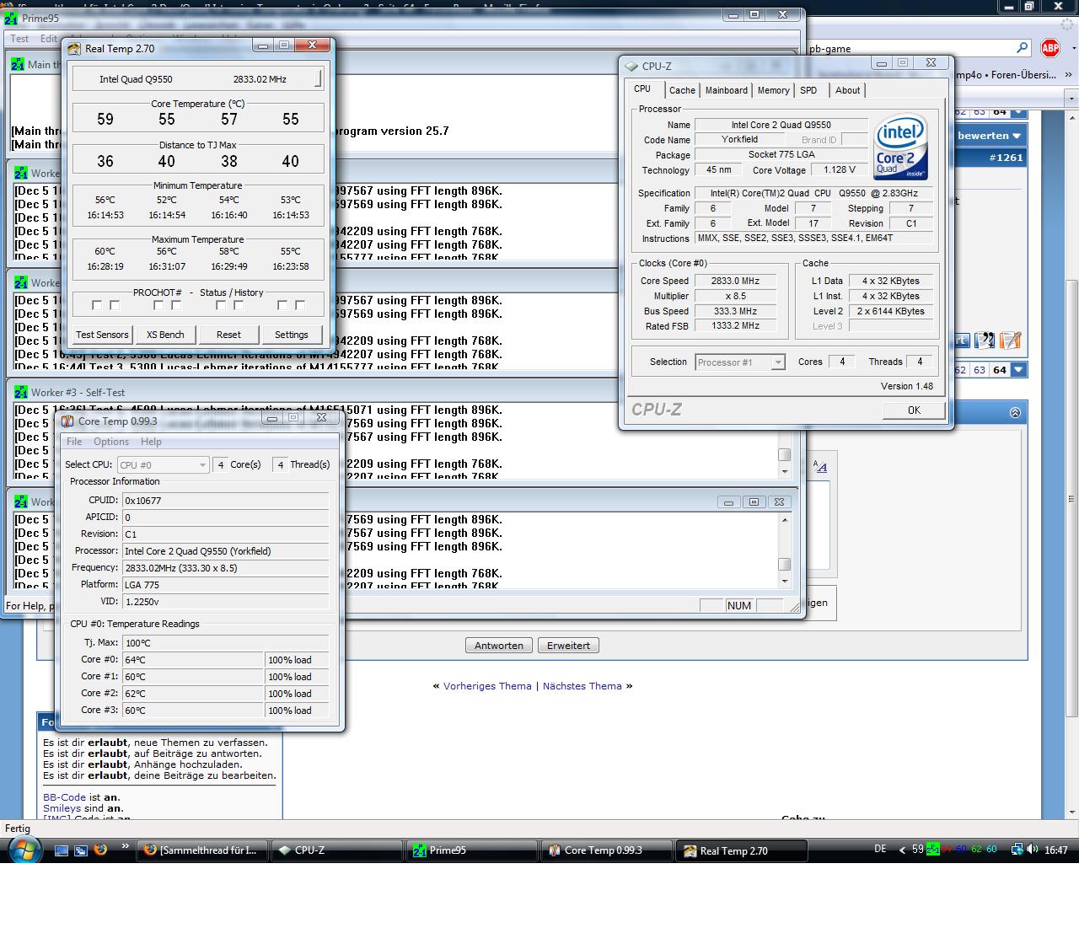Click the taskbar clock 16:47

(1056, 850)
